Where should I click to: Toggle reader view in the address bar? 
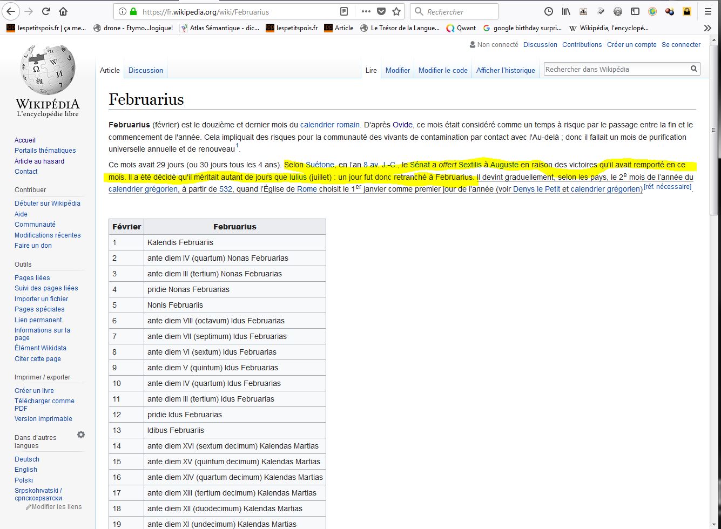[x=344, y=11]
